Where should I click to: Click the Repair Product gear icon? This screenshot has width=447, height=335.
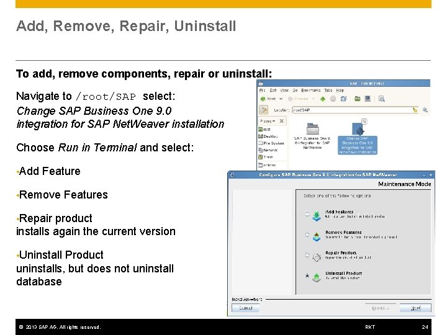click(x=317, y=257)
